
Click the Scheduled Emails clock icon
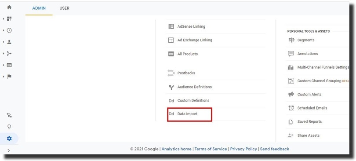click(291, 108)
